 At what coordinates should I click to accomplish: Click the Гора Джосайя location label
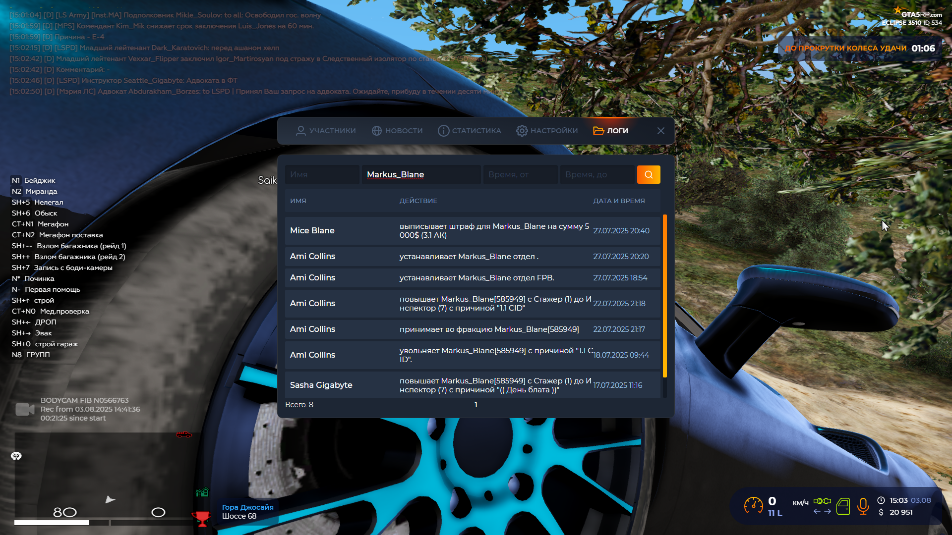pos(248,507)
